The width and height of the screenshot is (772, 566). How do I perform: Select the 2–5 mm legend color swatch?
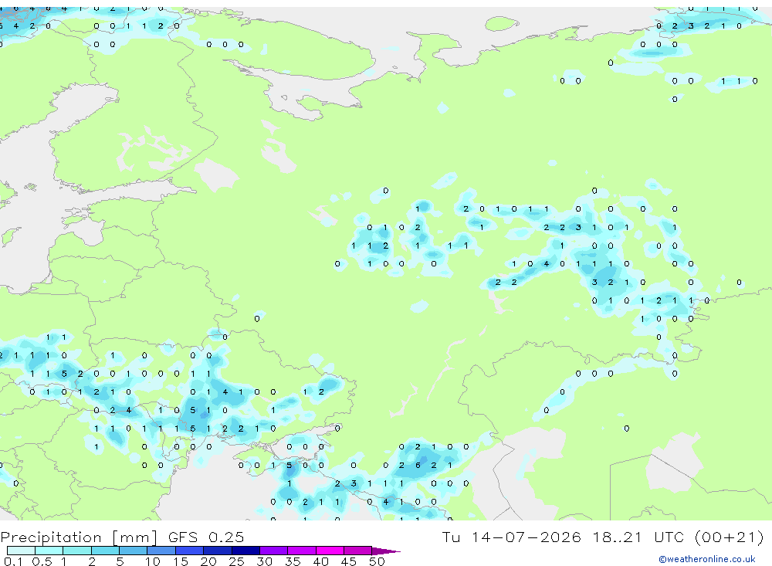(105, 551)
